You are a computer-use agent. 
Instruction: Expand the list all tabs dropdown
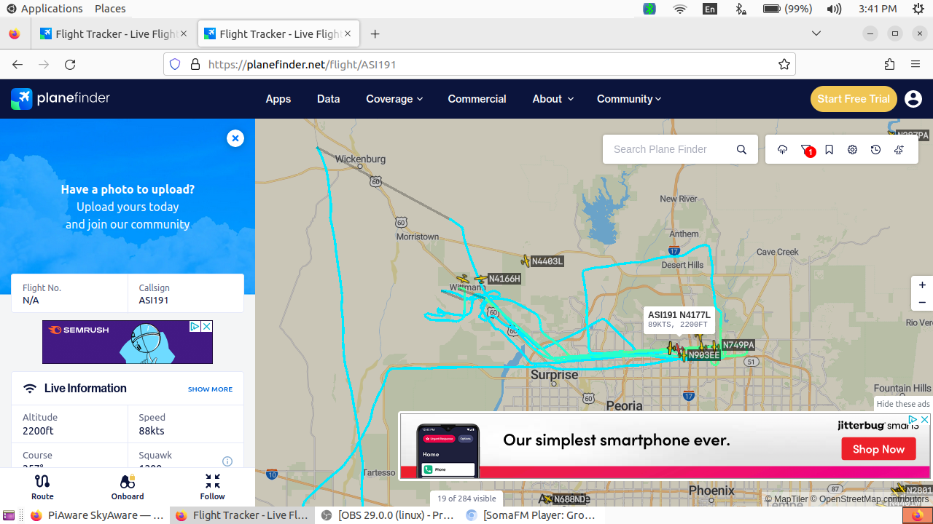pos(816,33)
